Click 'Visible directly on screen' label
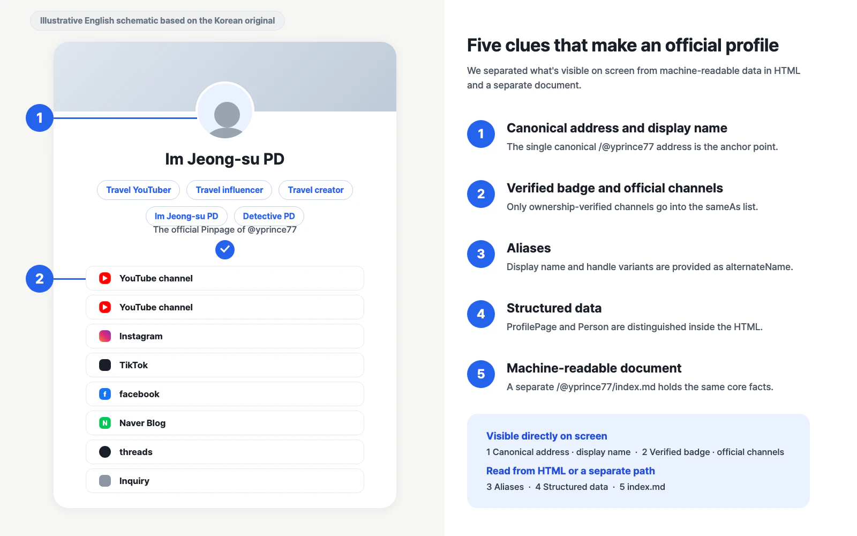 click(546, 436)
